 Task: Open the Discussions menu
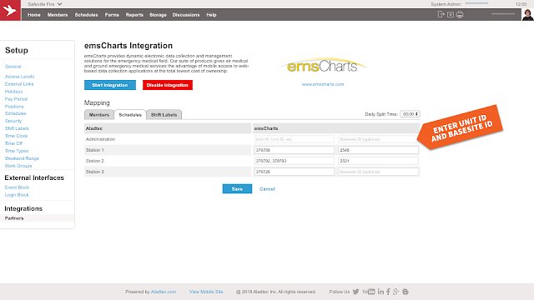(x=186, y=15)
